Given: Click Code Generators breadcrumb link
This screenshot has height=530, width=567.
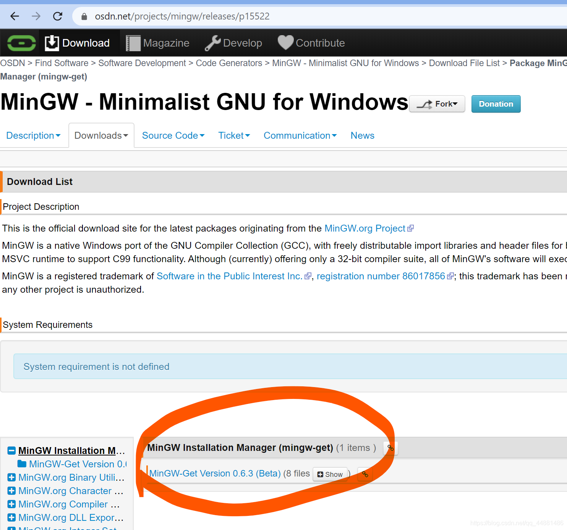Looking at the screenshot, I should point(229,63).
